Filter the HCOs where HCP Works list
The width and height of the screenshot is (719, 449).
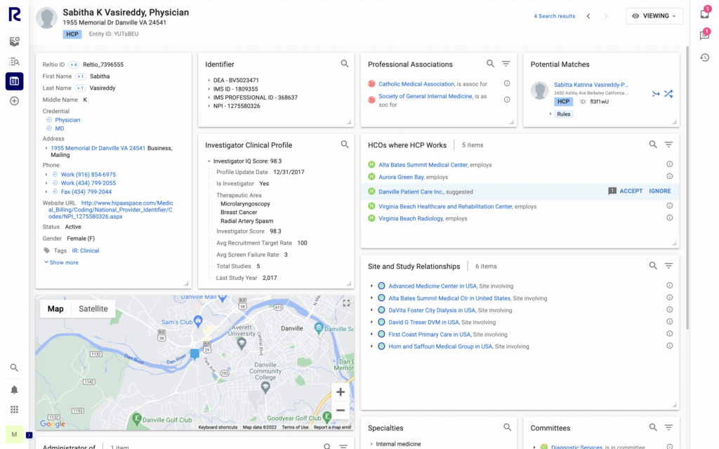[668, 145]
